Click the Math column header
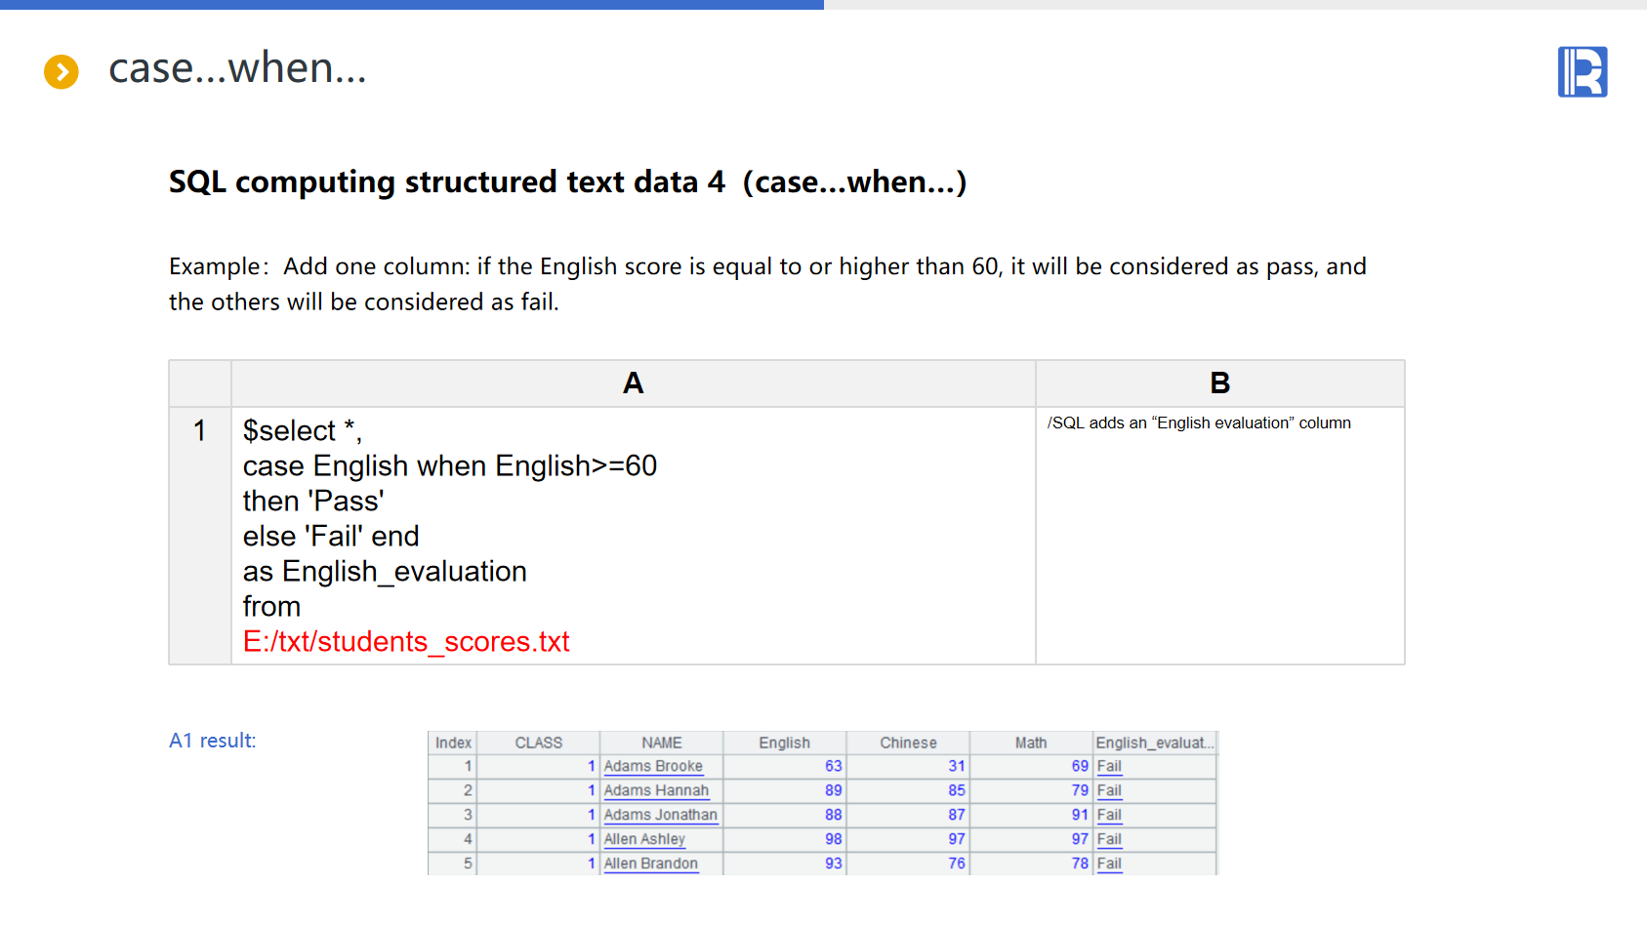Viewport: 1647px width, 926px height. point(1030,744)
